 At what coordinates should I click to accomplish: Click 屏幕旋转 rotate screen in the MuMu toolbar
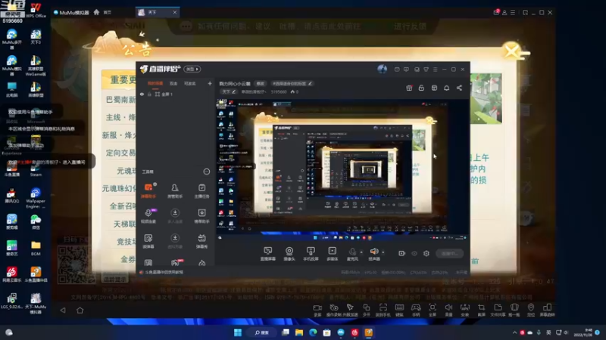547,310
